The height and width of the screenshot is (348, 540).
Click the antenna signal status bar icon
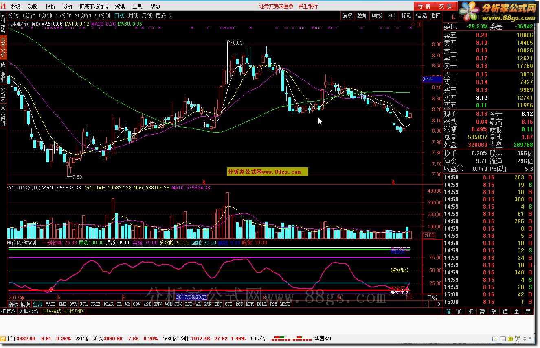pos(517,339)
